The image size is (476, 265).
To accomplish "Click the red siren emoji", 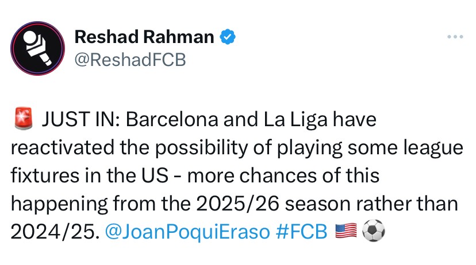I will point(24,118).
